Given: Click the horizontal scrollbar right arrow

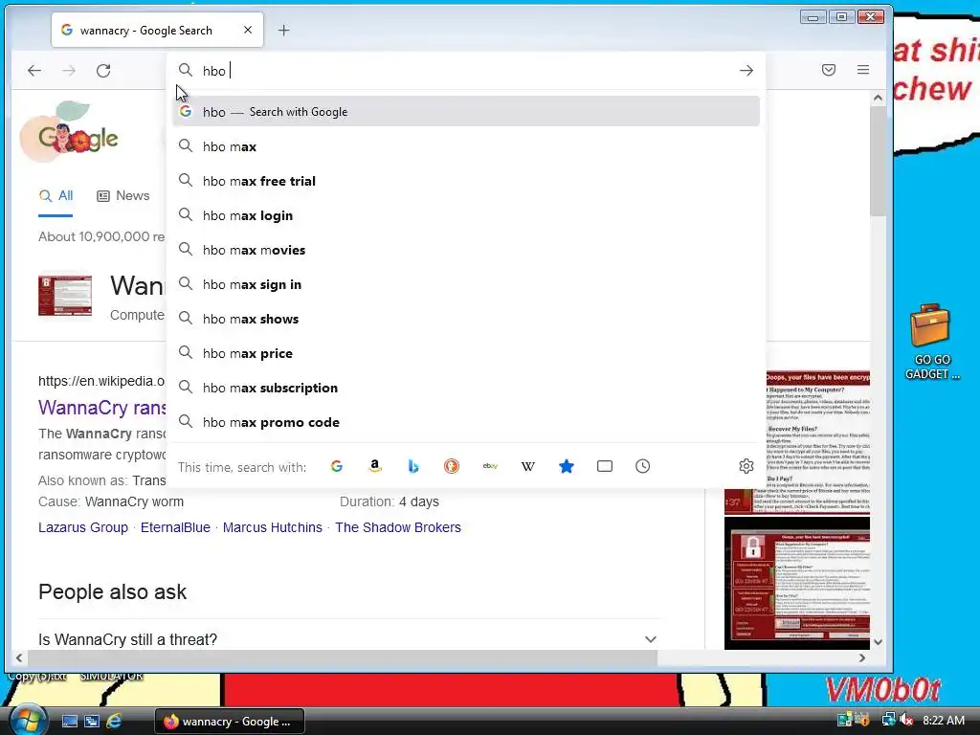Looking at the screenshot, I should (x=862, y=657).
